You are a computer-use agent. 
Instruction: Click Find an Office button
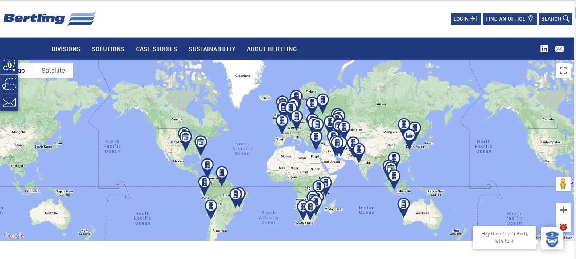(x=509, y=19)
